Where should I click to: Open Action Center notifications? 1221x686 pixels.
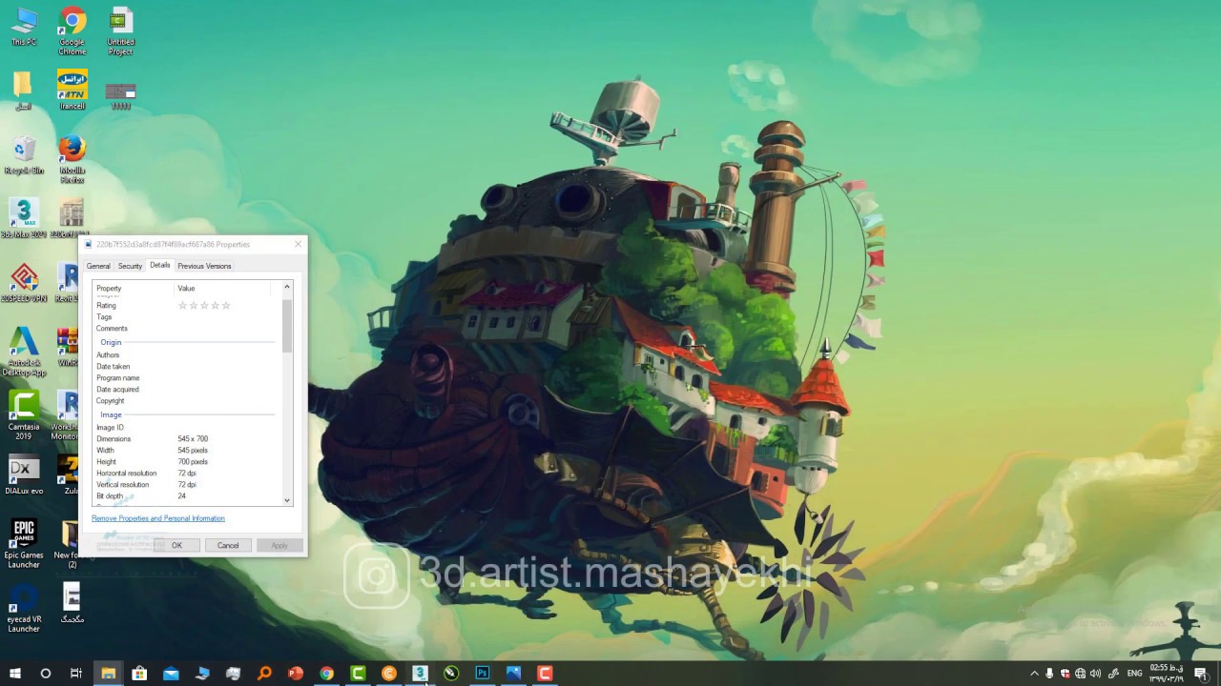point(1200,674)
